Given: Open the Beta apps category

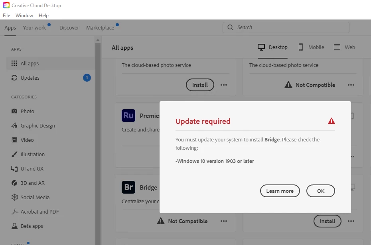Looking at the screenshot, I should [x=32, y=226].
